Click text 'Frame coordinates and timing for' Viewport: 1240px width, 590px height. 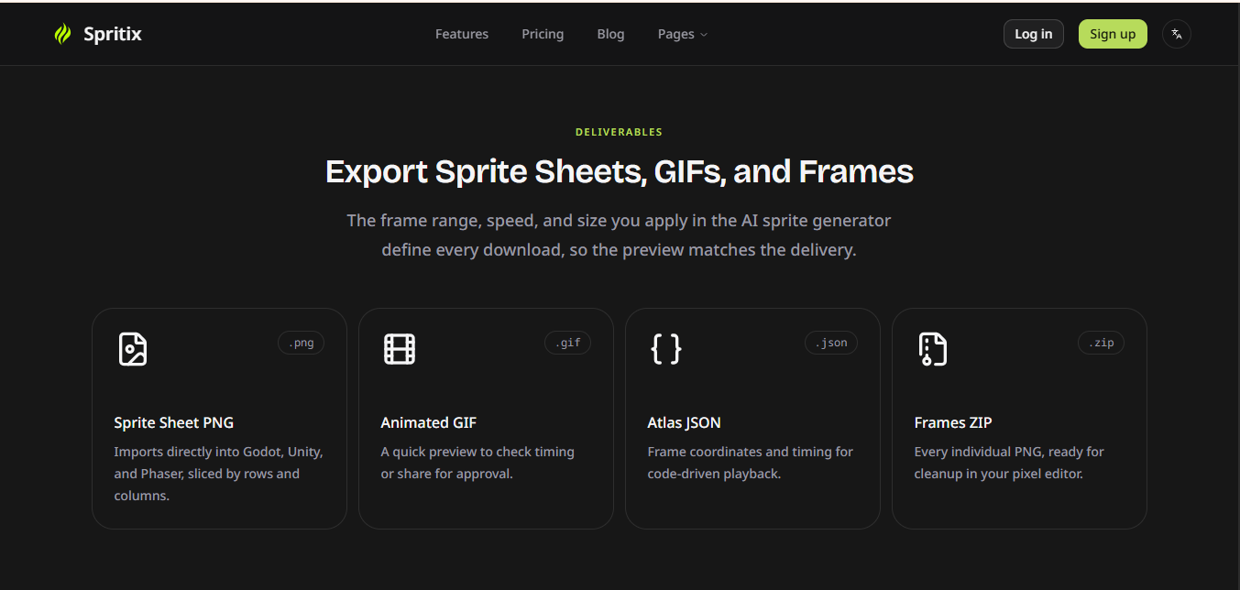pyautogui.click(x=751, y=452)
